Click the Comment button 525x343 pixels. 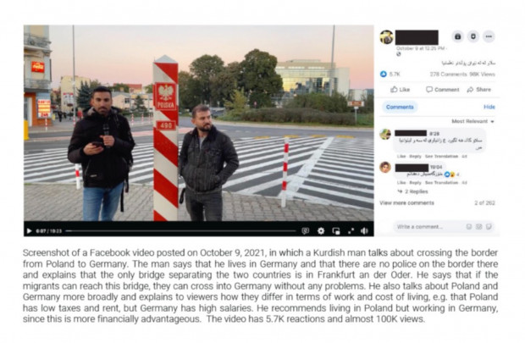[442, 90]
